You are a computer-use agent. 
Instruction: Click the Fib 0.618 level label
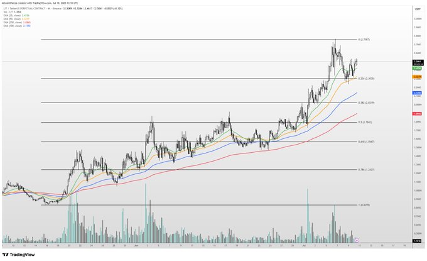tap(366, 142)
